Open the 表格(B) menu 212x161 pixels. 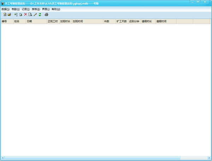[36, 9]
